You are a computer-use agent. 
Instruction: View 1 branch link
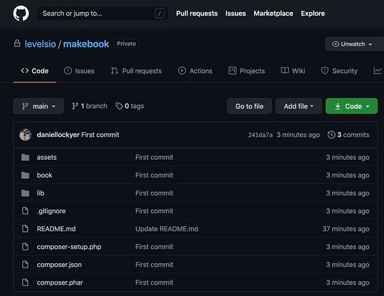90,106
